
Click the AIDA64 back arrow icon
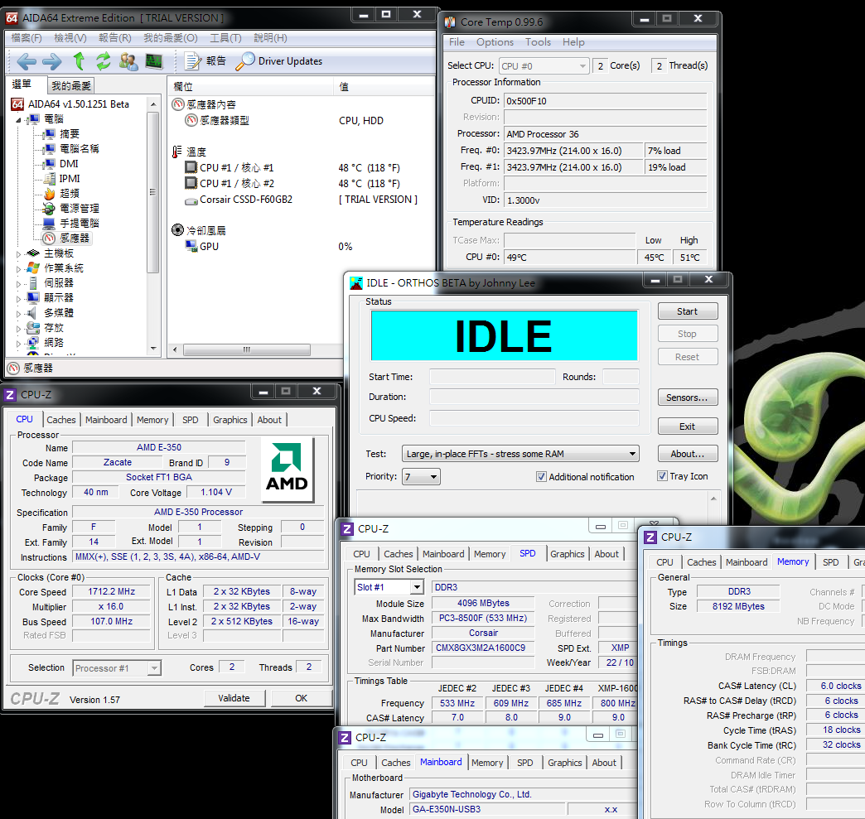point(27,61)
